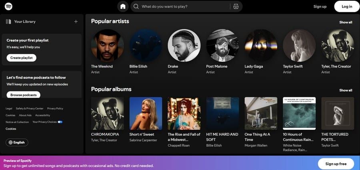This screenshot has height=170, width=360.
Task: Focus the 'What do you want to play?' field
Action: [x=186, y=6]
